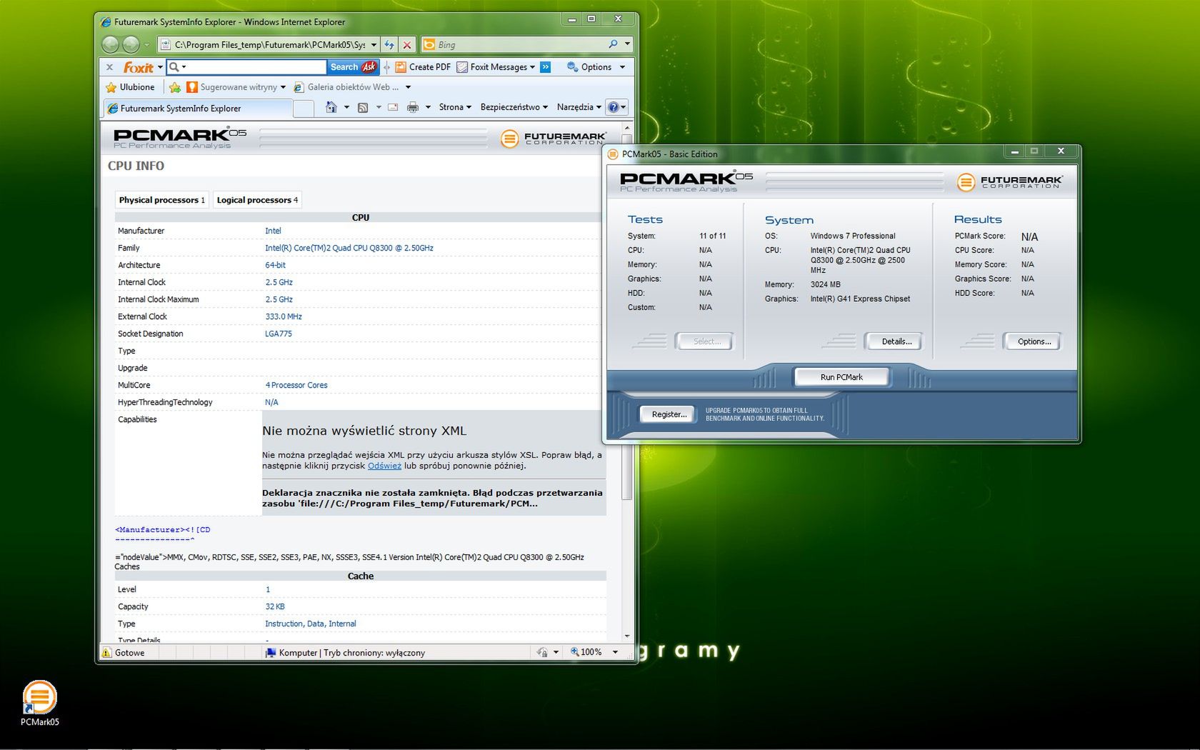Open the Narzędzia menu

pos(579,107)
